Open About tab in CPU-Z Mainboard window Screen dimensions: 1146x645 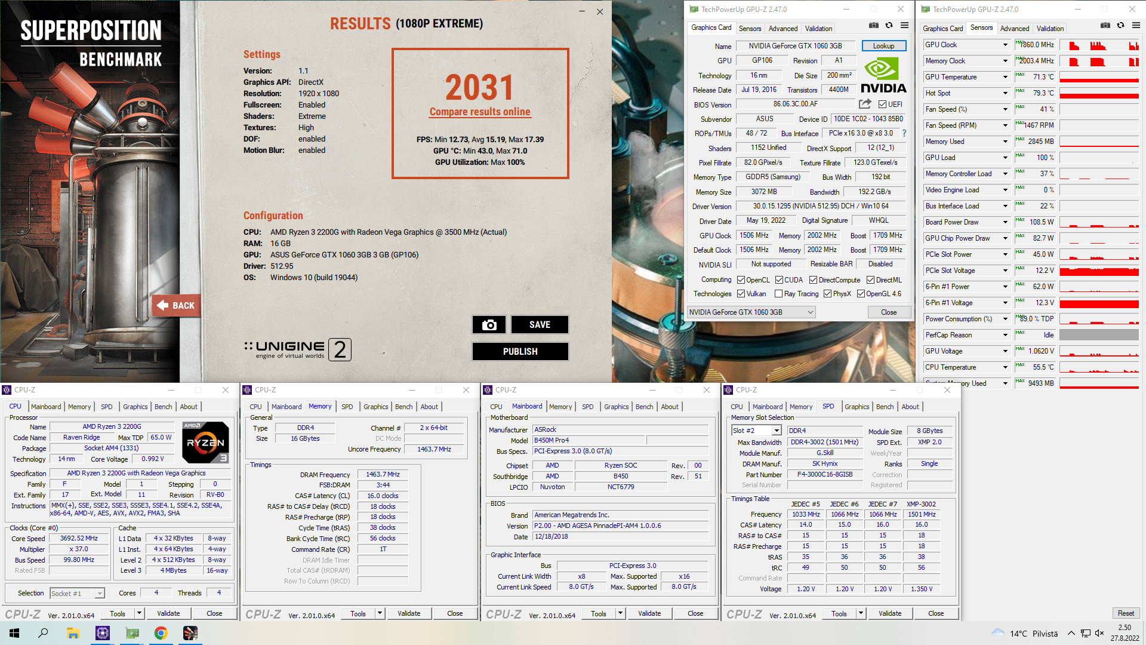670,407
